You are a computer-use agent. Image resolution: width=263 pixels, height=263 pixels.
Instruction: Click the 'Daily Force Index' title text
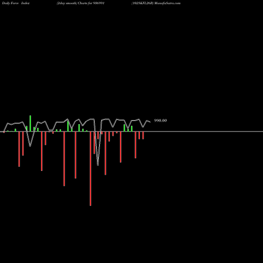click(16, 3)
